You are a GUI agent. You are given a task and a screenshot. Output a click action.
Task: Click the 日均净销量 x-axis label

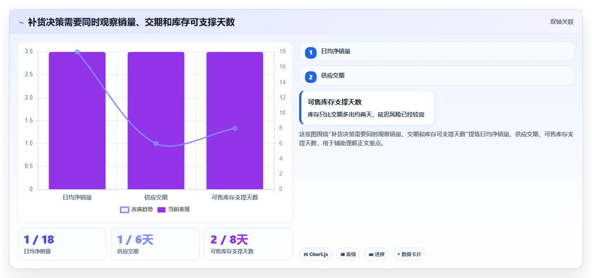tap(77, 197)
